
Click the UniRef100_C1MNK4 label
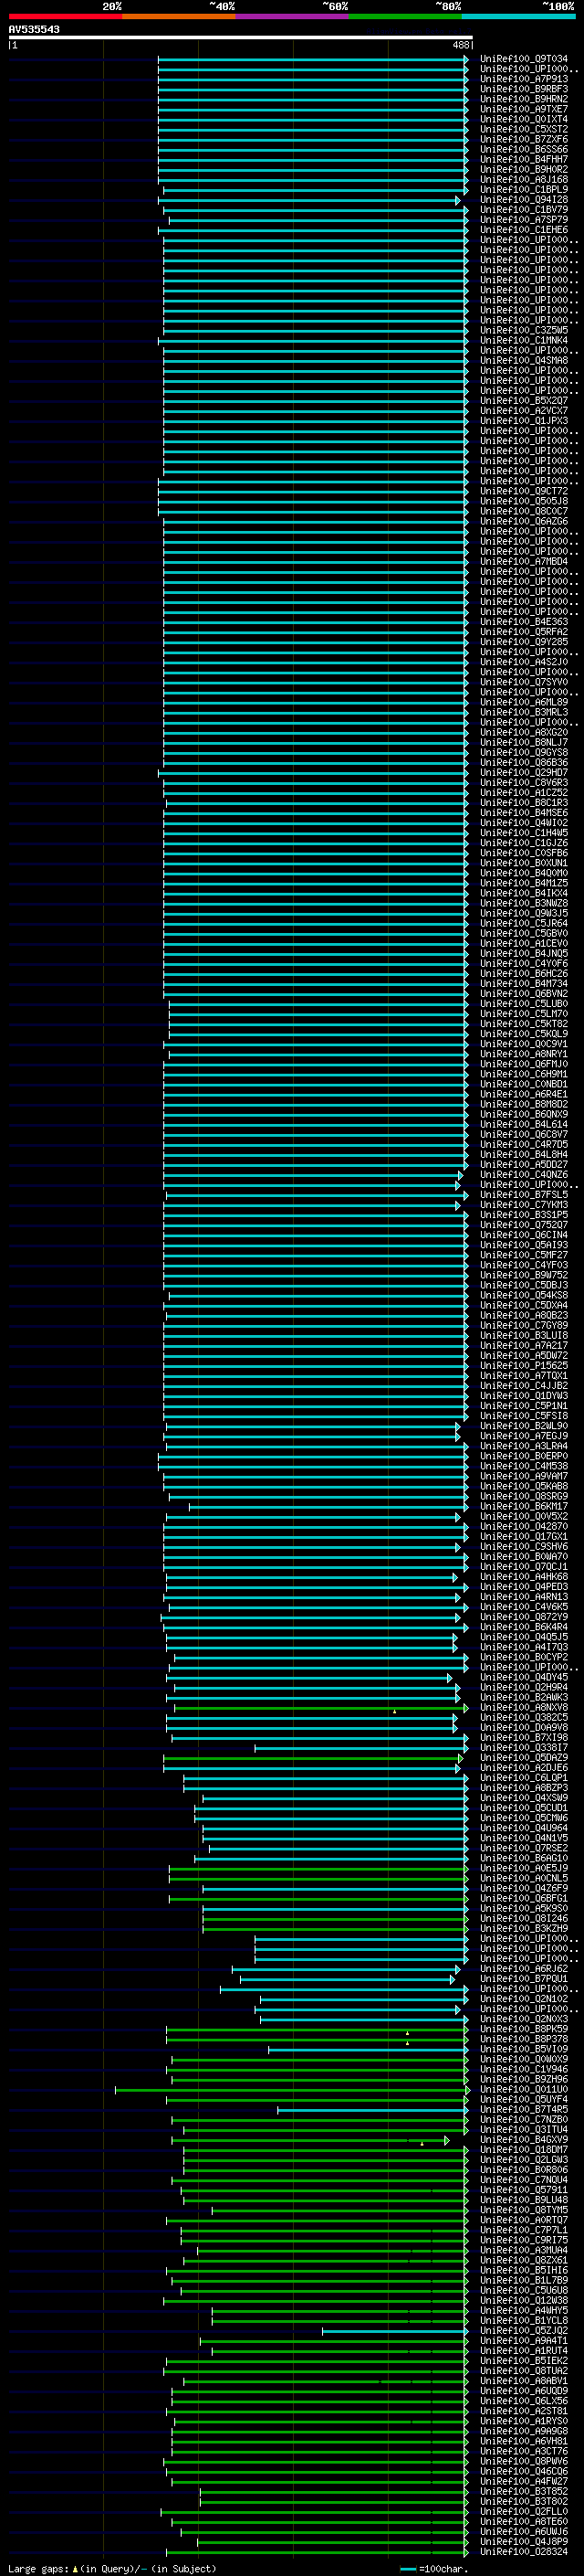pyautogui.click(x=524, y=340)
